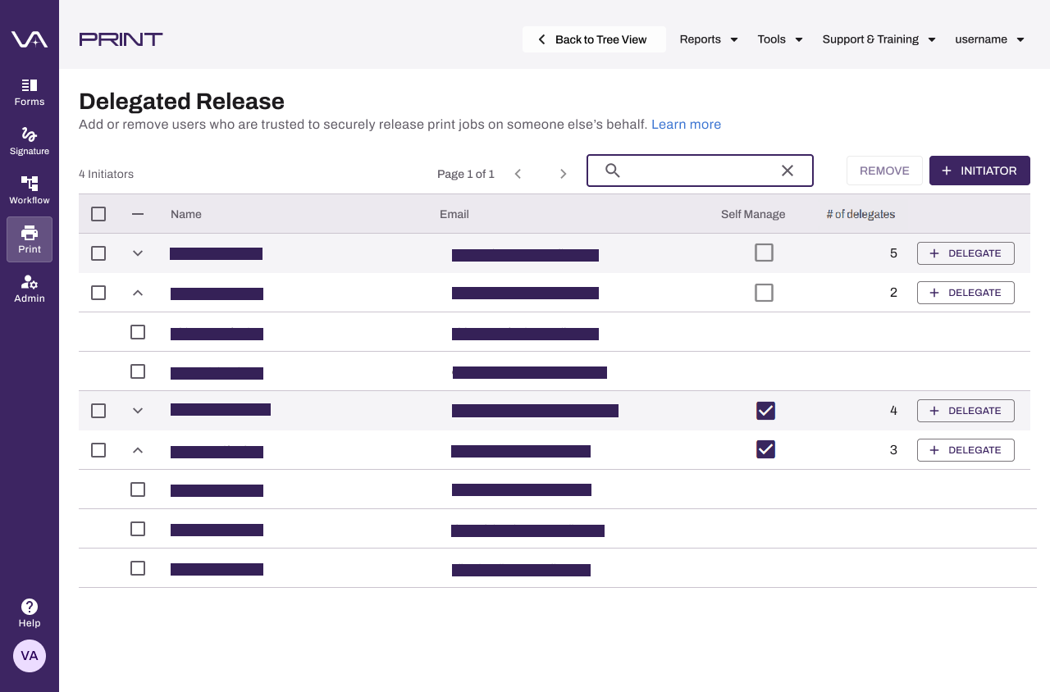
Task: Open the Forms module in the sidebar
Action: point(30,93)
